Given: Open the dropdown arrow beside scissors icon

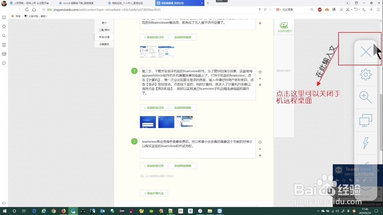Looking at the screenshot, I should [351, 10].
